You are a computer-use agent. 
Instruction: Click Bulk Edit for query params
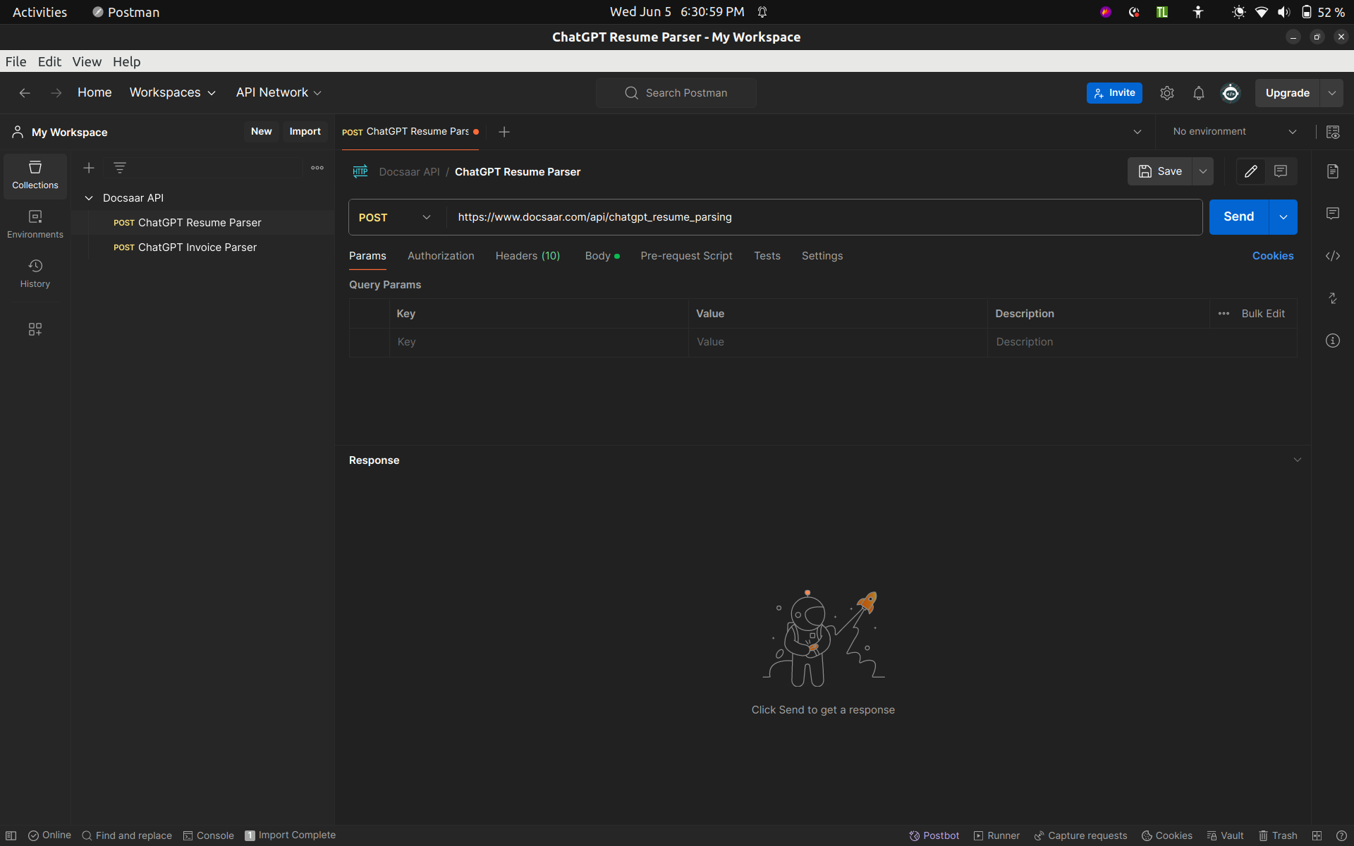coord(1263,314)
